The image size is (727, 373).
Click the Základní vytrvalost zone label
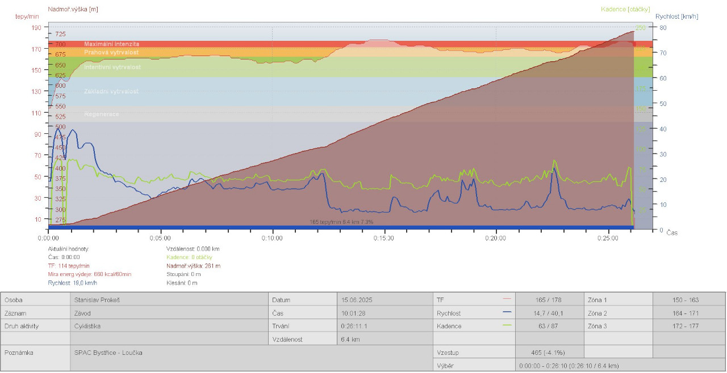[111, 91]
